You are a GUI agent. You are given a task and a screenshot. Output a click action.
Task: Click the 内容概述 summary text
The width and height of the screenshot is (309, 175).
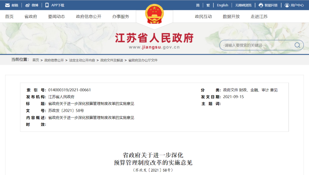click(91, 118)
